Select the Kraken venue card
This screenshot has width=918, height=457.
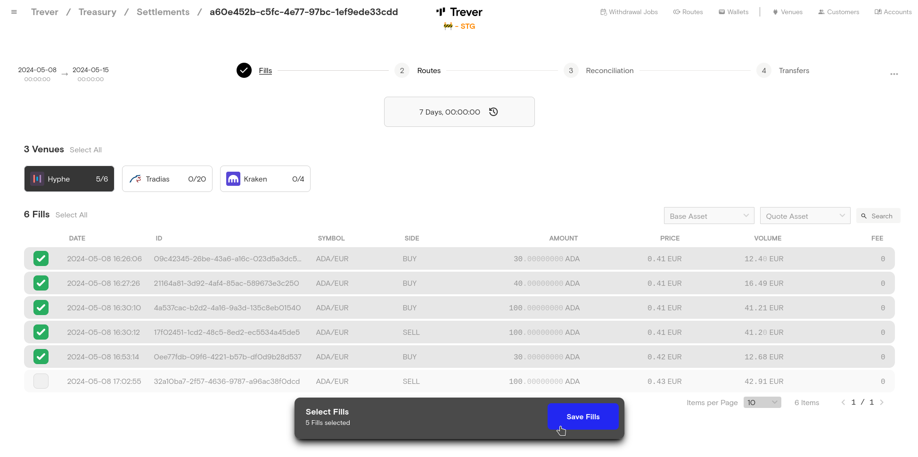[x=265, y=179]
